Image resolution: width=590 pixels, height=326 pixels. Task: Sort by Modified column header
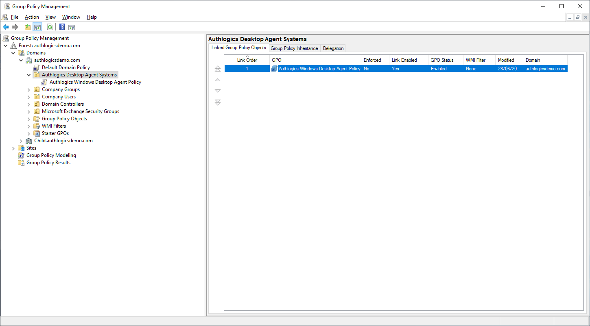(509, 60)
